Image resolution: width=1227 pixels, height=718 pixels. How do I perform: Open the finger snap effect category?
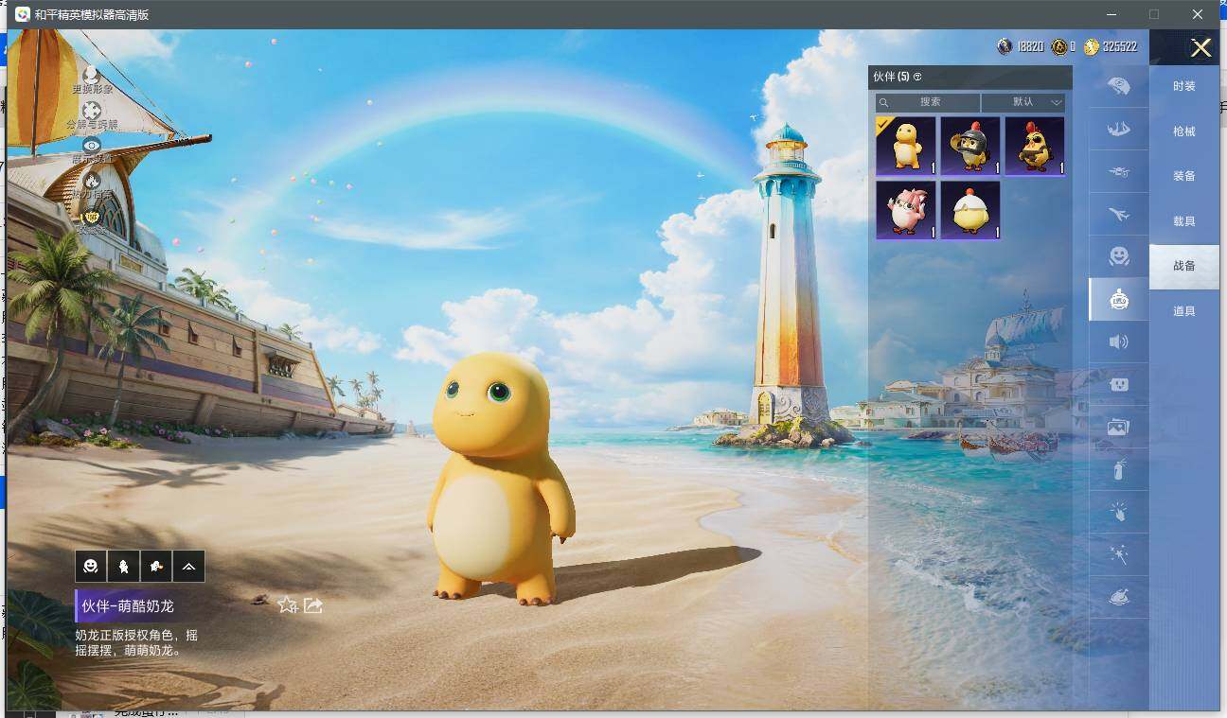click(x=1119, y=512)
